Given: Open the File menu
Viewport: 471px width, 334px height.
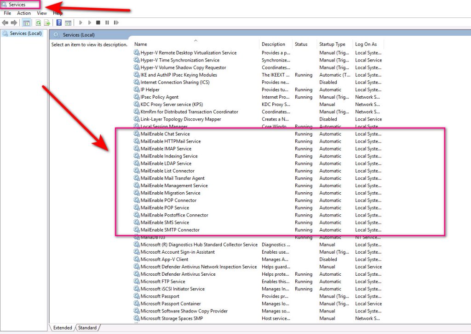Looking at the screenshot, I should (7, 13).
